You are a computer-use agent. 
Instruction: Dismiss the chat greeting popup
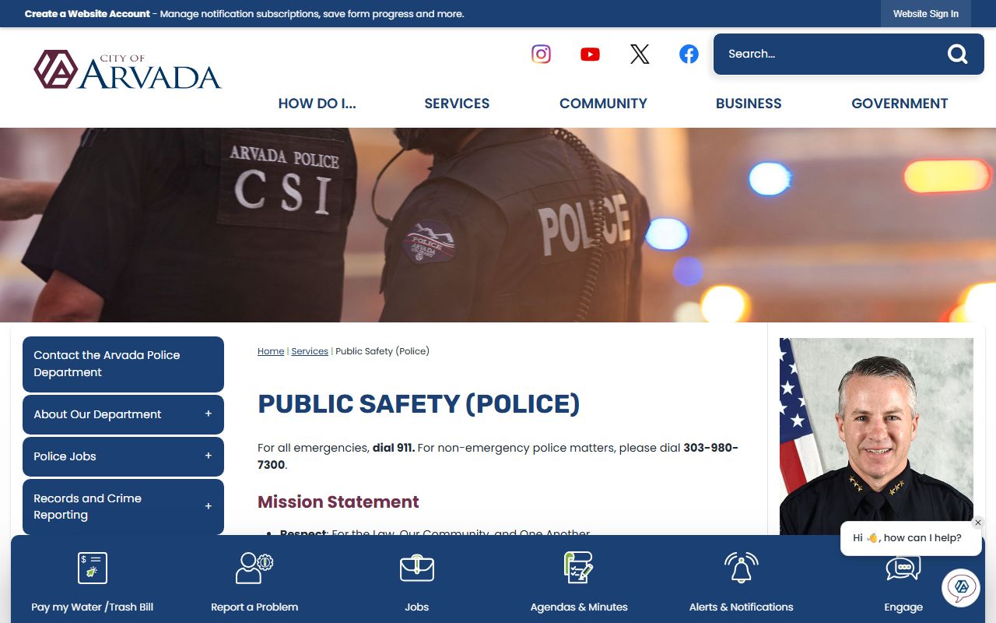pyautogui.click(x=978, y=523)
